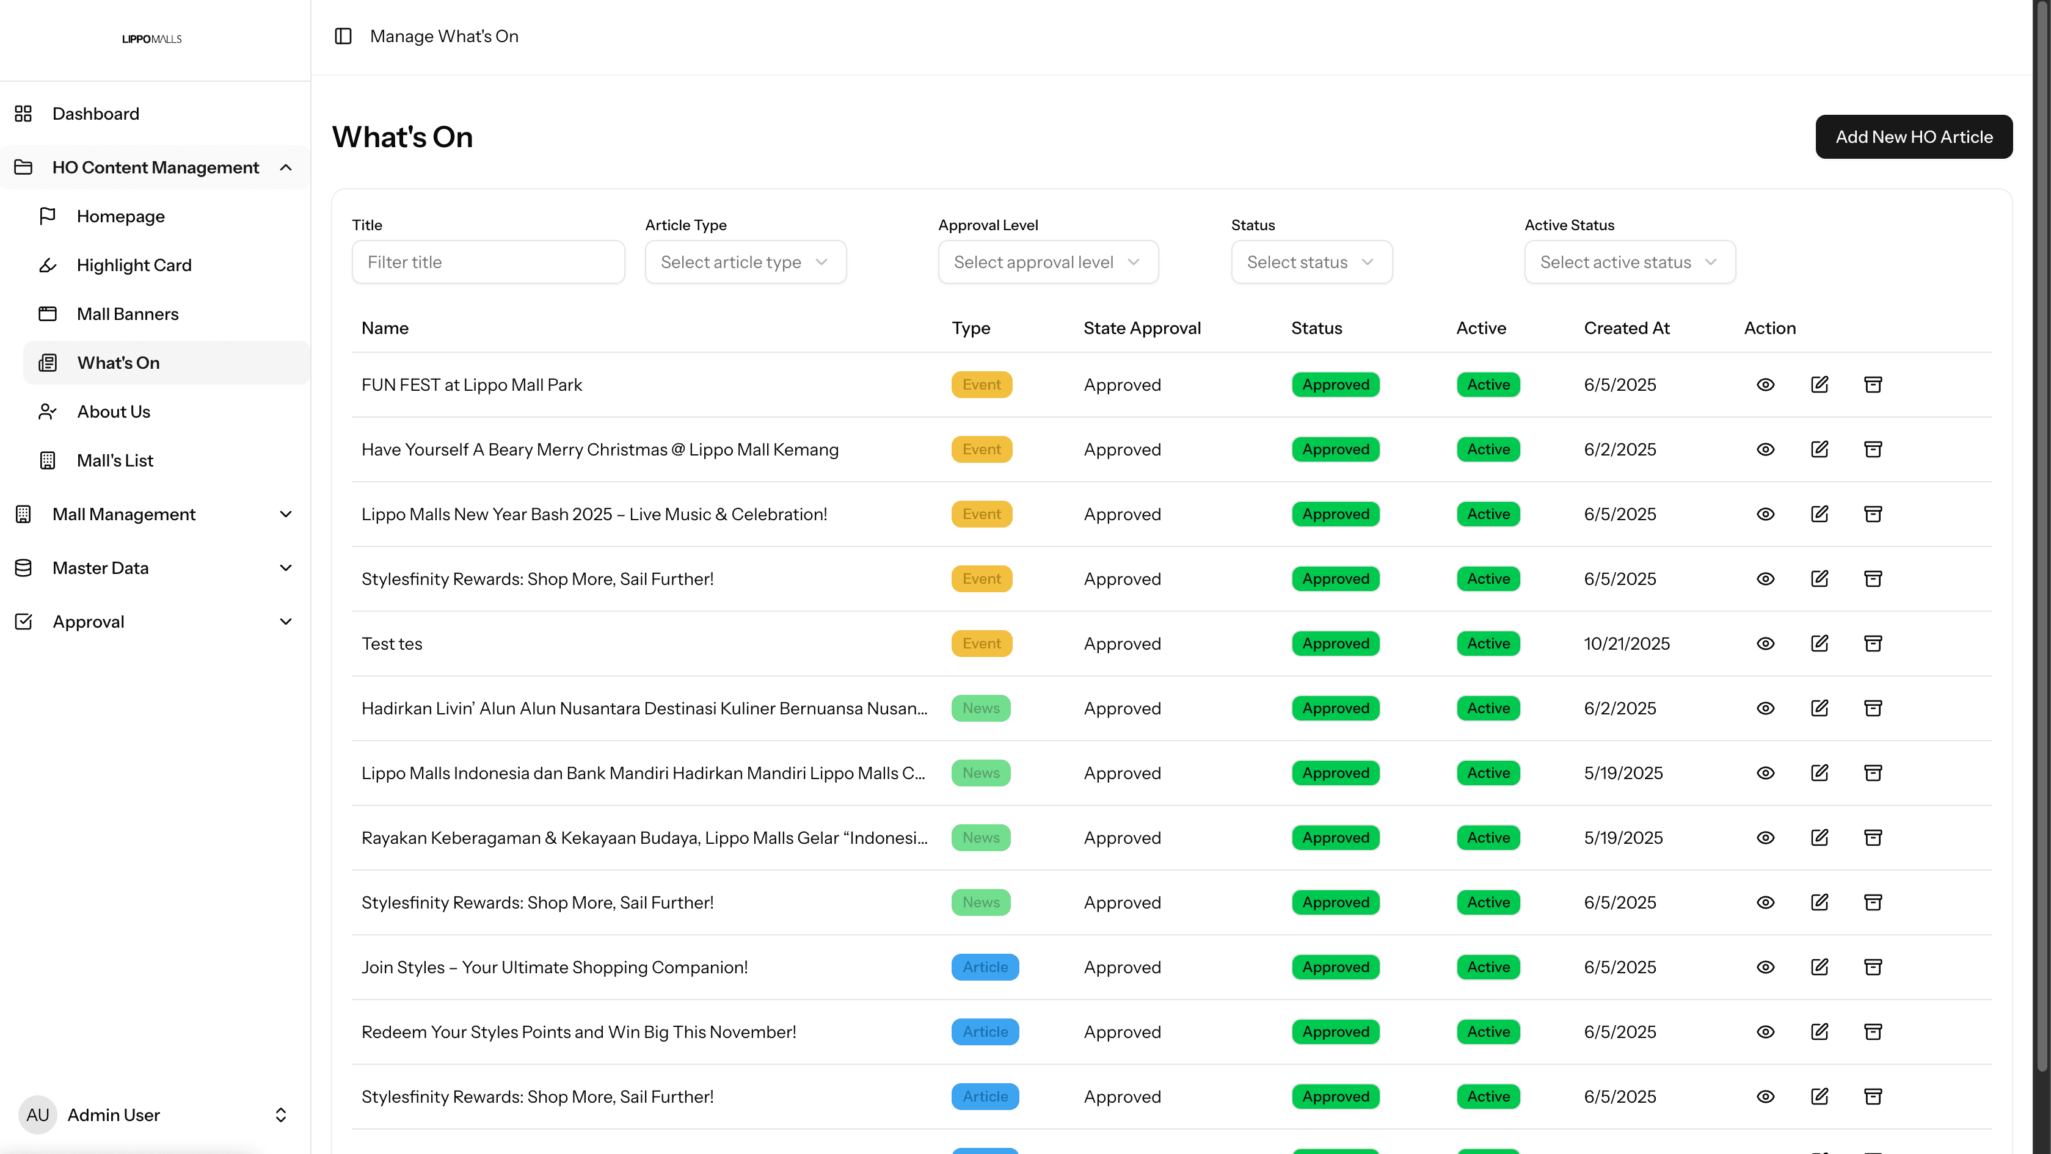Open the Select active status dropdown
This screenshot has width=2051, height=1154.
click(x=1630, y=263)
